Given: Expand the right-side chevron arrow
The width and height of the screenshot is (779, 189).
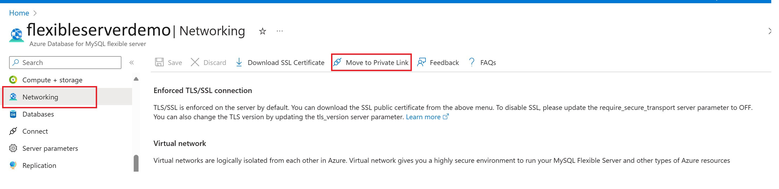Looking at the screenshot, I should (x=770, y=31).
